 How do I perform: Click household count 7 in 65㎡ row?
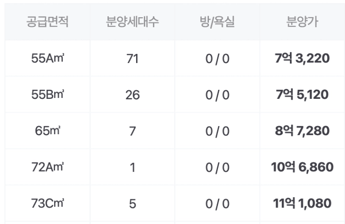[x=132, y=131]
